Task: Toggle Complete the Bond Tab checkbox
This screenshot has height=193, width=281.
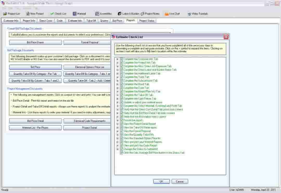Action: [x=122, y=84]
